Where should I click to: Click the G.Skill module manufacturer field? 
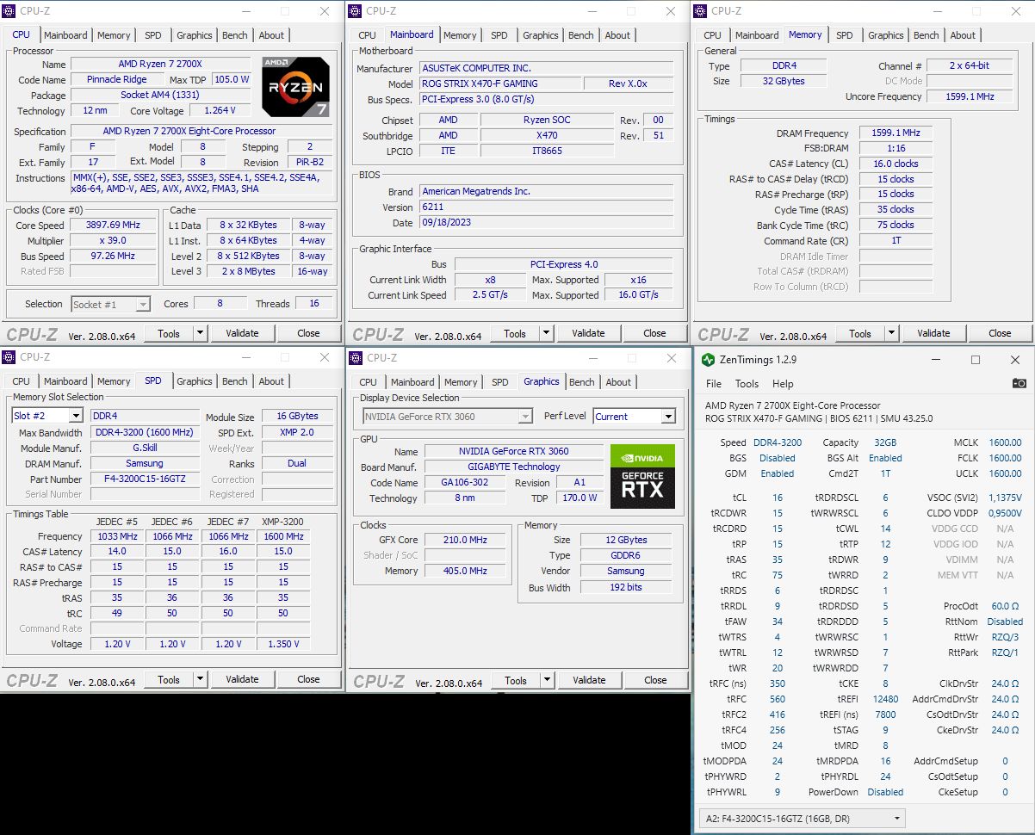click(x=146, y=448)
